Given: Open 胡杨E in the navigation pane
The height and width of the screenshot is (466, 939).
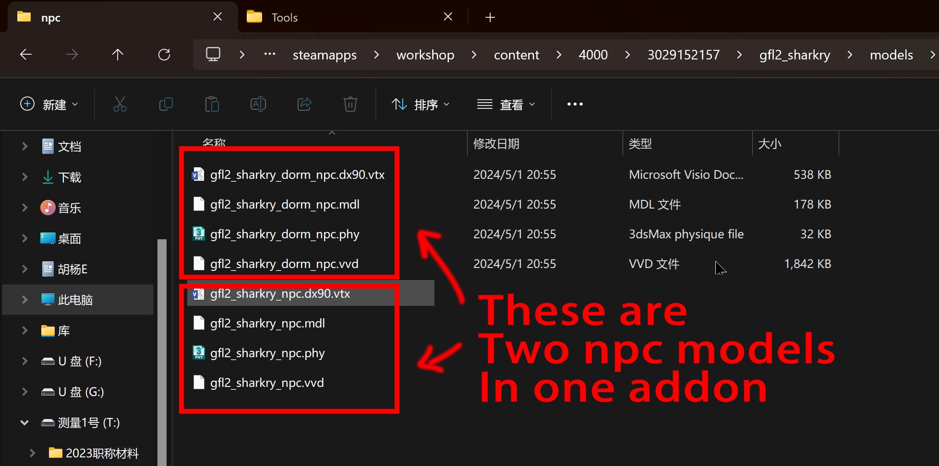Looking at the screenshot, I should click(x=72, y=269).
